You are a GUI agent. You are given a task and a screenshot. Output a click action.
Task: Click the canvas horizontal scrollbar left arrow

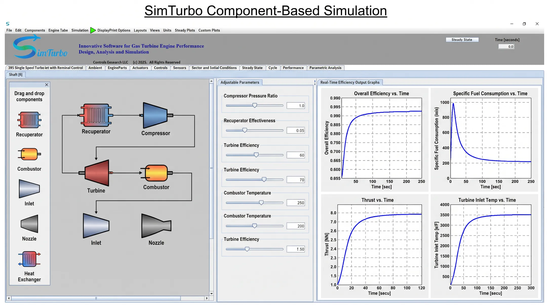point(9,298)
